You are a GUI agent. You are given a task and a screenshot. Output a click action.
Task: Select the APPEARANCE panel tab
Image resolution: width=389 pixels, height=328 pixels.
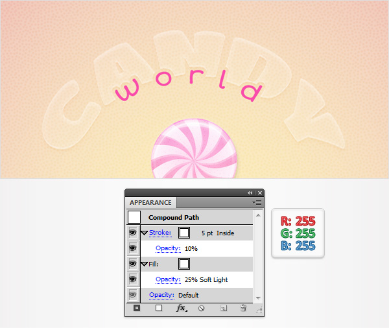tap(150, 203)
